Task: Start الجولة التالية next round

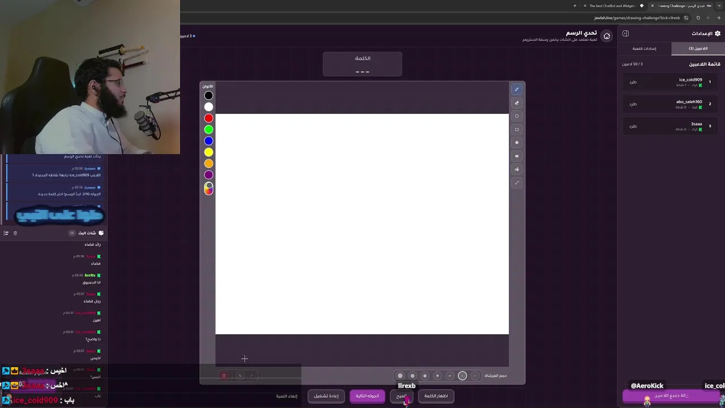Action: point(367,396)
